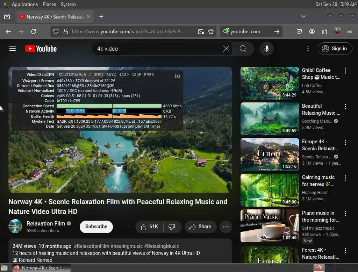Open Pocket save icon

tap(299, 31)
